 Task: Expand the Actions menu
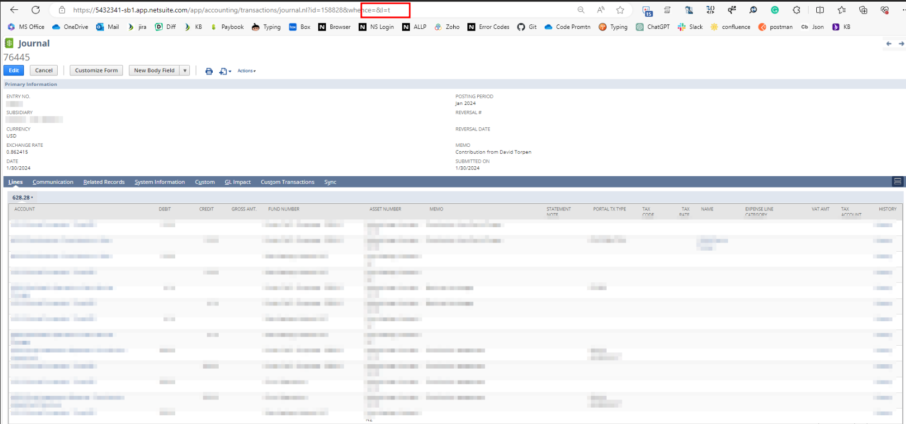coord(246,71)
